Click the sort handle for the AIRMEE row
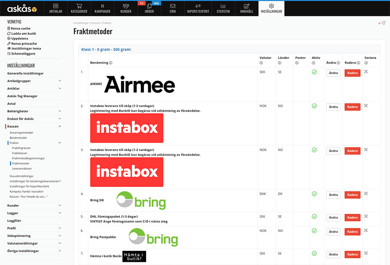390x265 pixels. (x=366, y=72)
